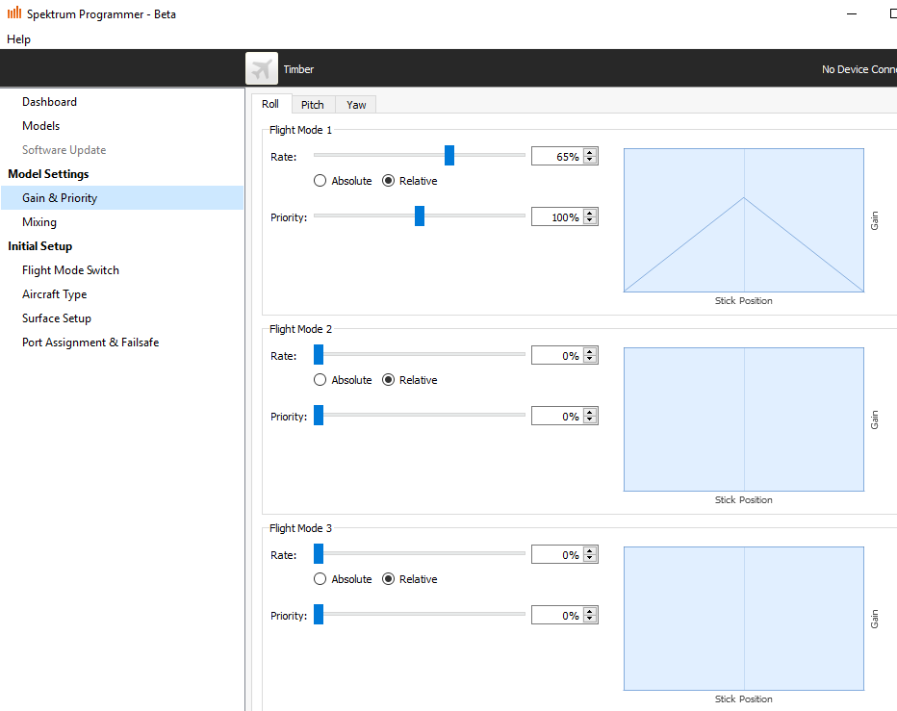Click the Initial Setup heading
897x711 pixels.
click(40, 246)
